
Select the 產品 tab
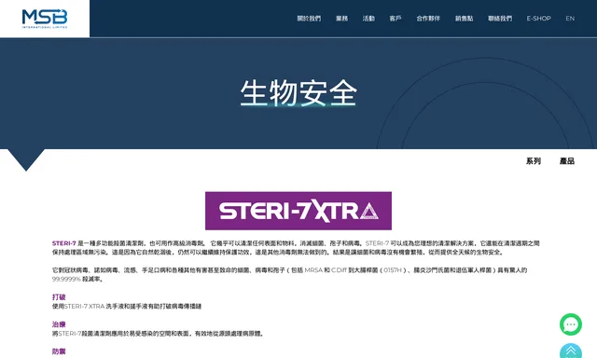pyautogui.click(x=567, y=161)
